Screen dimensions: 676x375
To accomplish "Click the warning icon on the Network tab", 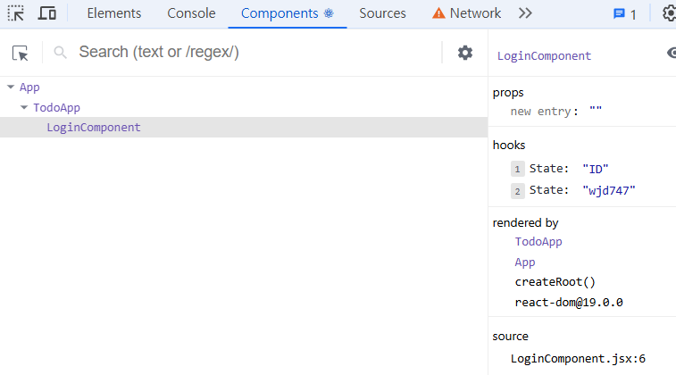I will [438, 13].
